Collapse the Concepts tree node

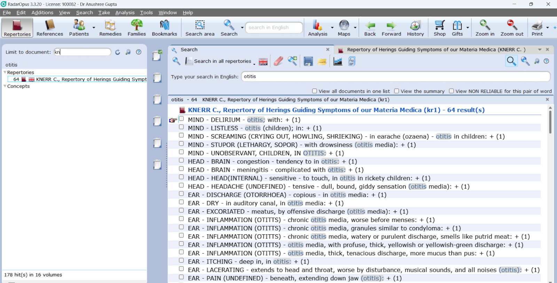(5, 86)
